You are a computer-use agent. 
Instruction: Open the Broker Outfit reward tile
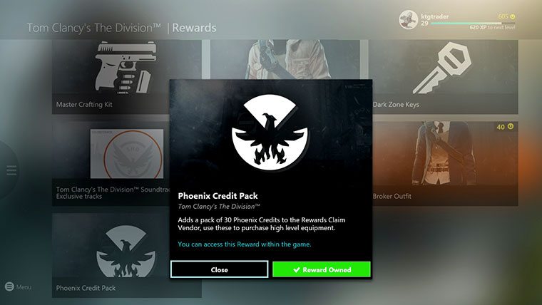(x=445, y=163)
